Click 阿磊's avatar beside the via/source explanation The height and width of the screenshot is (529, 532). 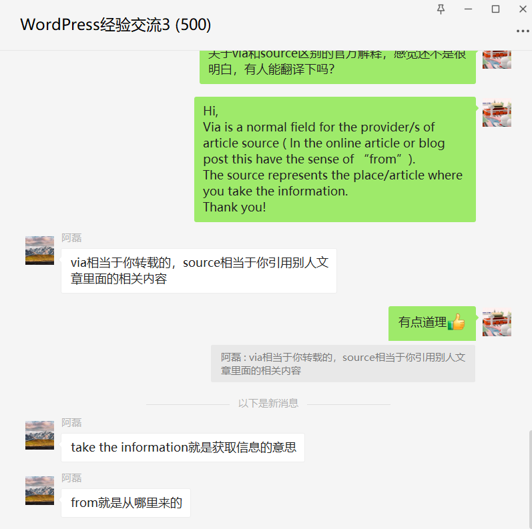[39, 250]
